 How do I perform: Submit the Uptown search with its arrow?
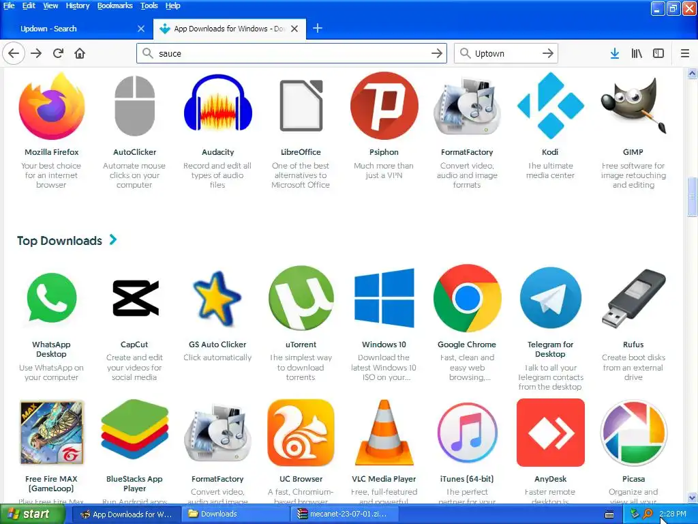coord(547,53)
